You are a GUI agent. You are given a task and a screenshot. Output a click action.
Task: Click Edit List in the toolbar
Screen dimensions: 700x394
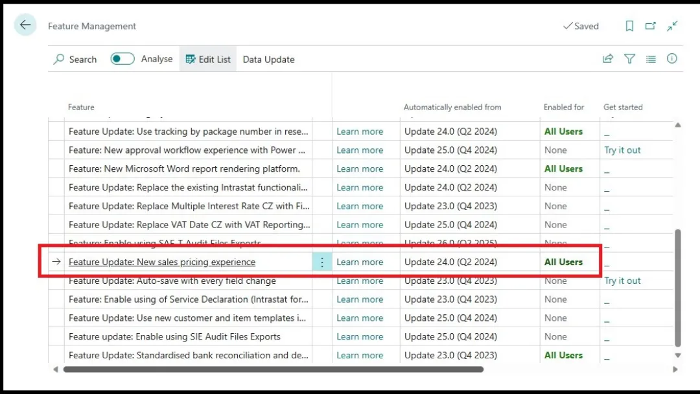tap(208, 60)
